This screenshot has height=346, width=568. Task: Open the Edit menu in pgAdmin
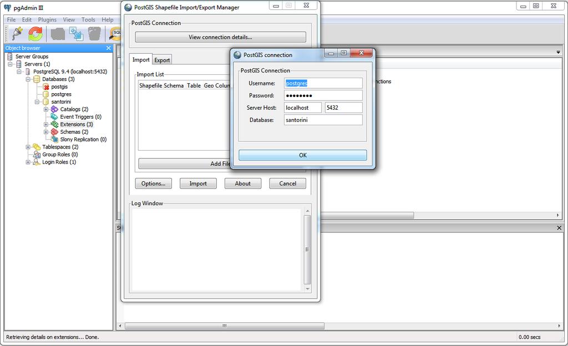coord(27,19)
